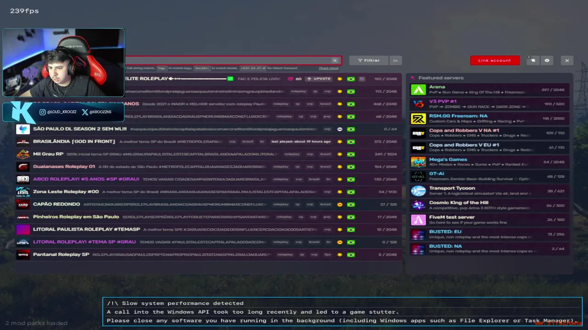Filter by the fps tag on Pantanal row
The image size is (588, 330).
(328, 254)
